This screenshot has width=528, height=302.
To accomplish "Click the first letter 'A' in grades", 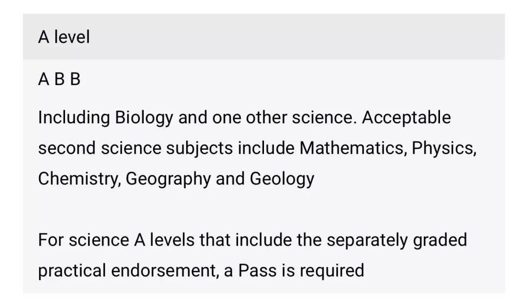I will [x=44, y=79].
